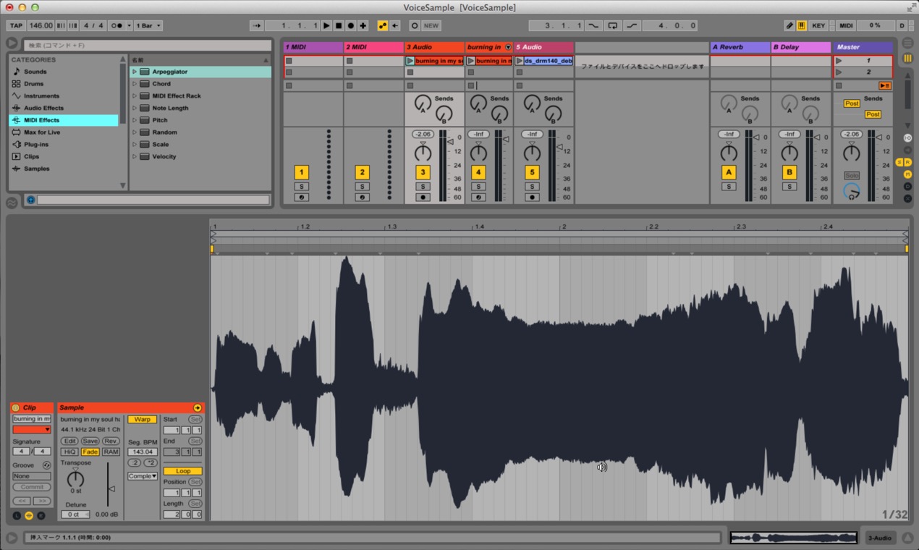This screenshot has width=919, height=550.
Task: Start playback with the transport play button
Action: click(x=326, y=25)
